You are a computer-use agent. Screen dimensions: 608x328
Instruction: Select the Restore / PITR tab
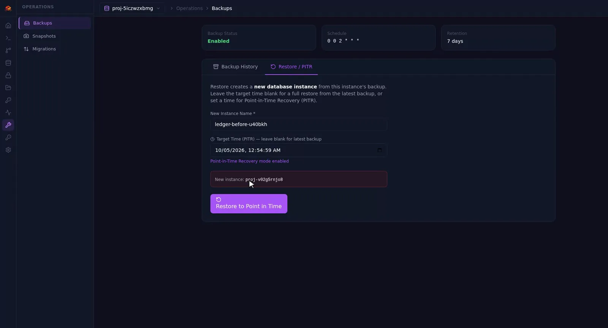[x=291, y=67]
